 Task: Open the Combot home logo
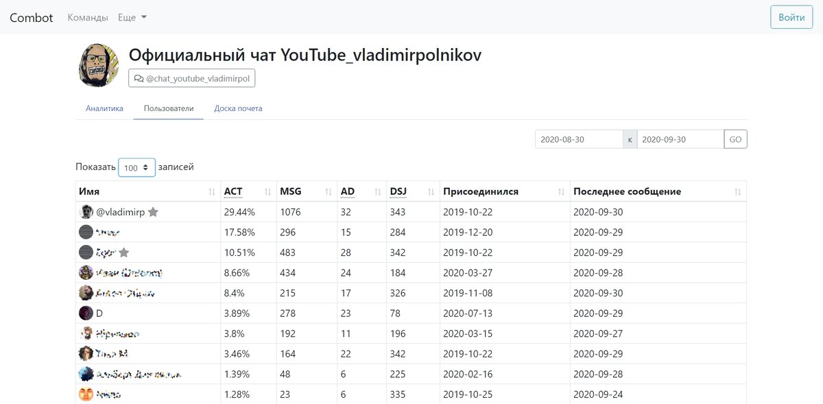click(x=31, y=17)
